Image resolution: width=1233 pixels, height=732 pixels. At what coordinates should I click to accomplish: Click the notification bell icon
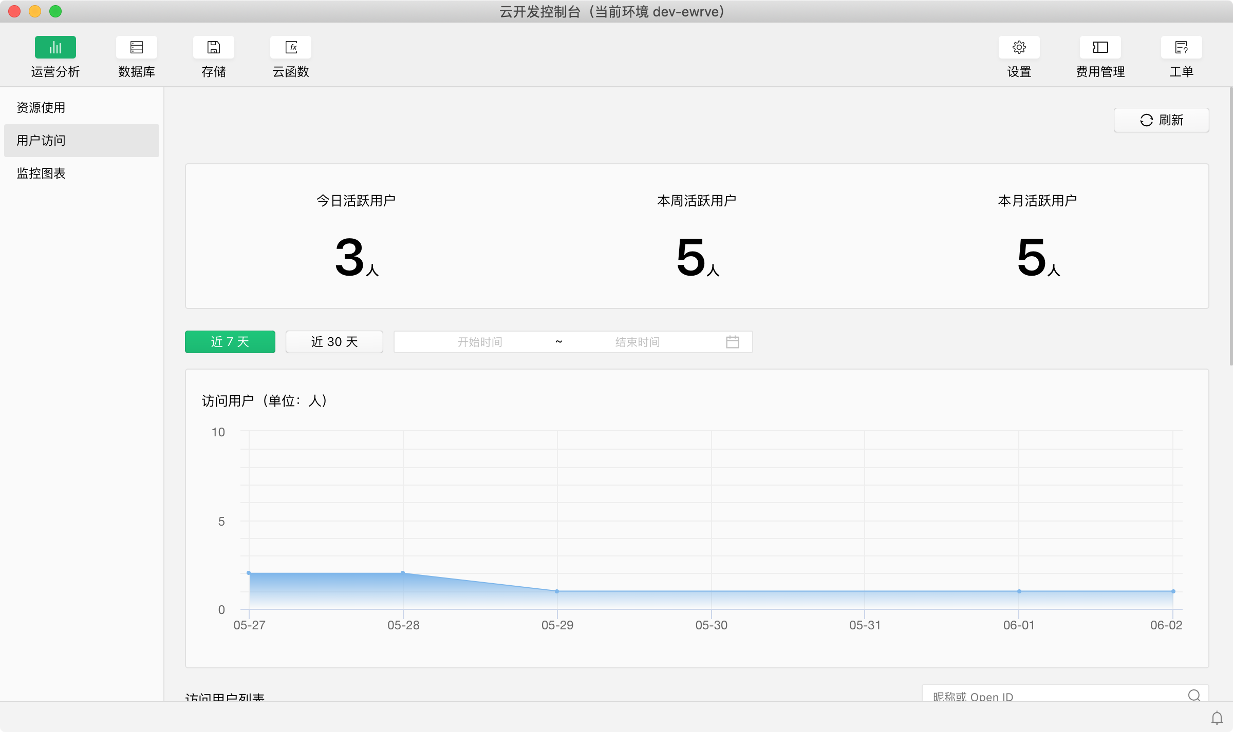(1217, 718)
